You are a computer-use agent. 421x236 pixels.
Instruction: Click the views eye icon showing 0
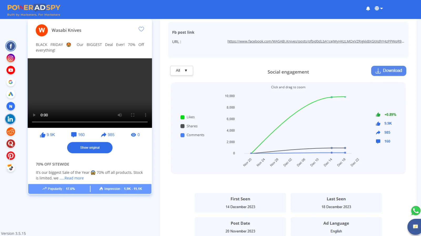tap(133, 135)
